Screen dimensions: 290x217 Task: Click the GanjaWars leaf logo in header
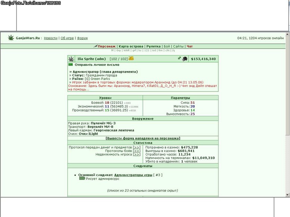coord(11,38)
